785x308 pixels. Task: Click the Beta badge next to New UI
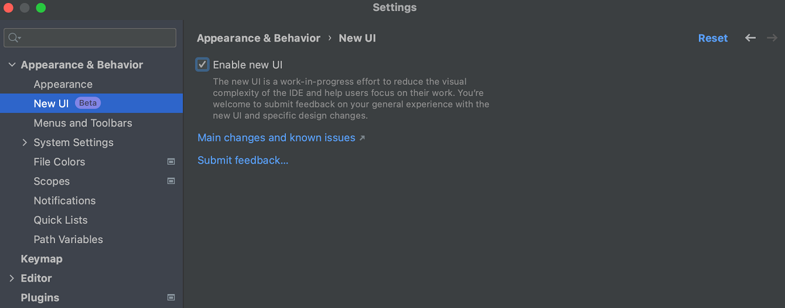click(x=88, y=103)
